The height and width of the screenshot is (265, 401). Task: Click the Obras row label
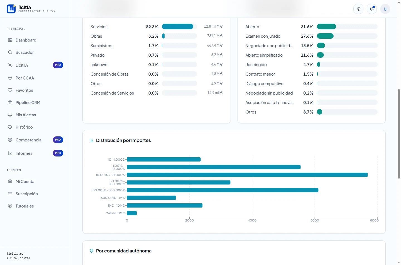[x=96, y=36]
